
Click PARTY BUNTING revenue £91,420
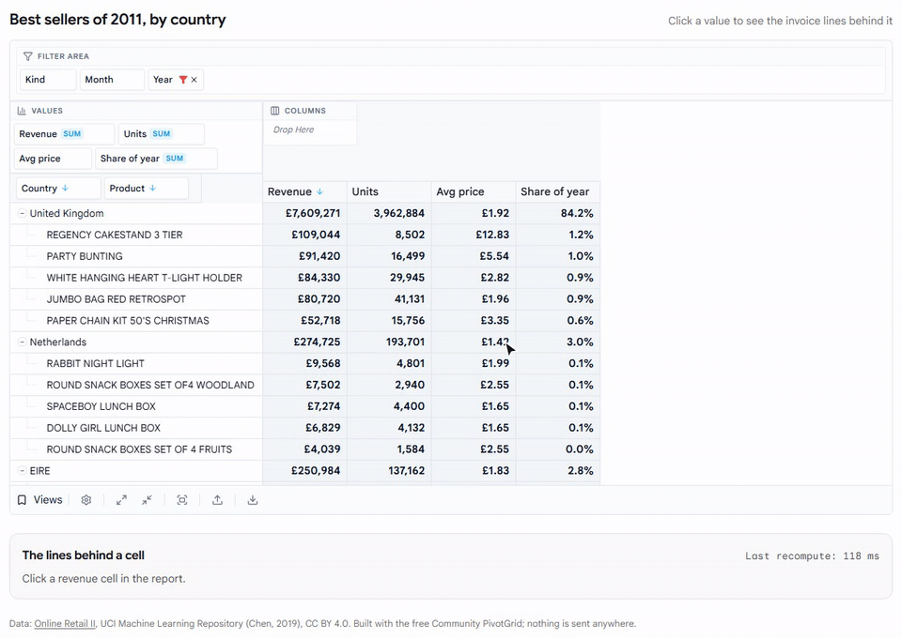[x=304, y=256]
